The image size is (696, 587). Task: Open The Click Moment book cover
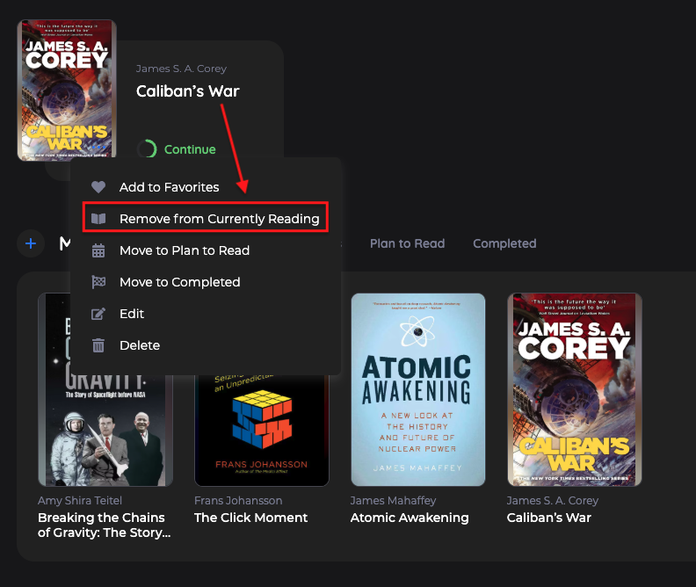pos(262,431)
